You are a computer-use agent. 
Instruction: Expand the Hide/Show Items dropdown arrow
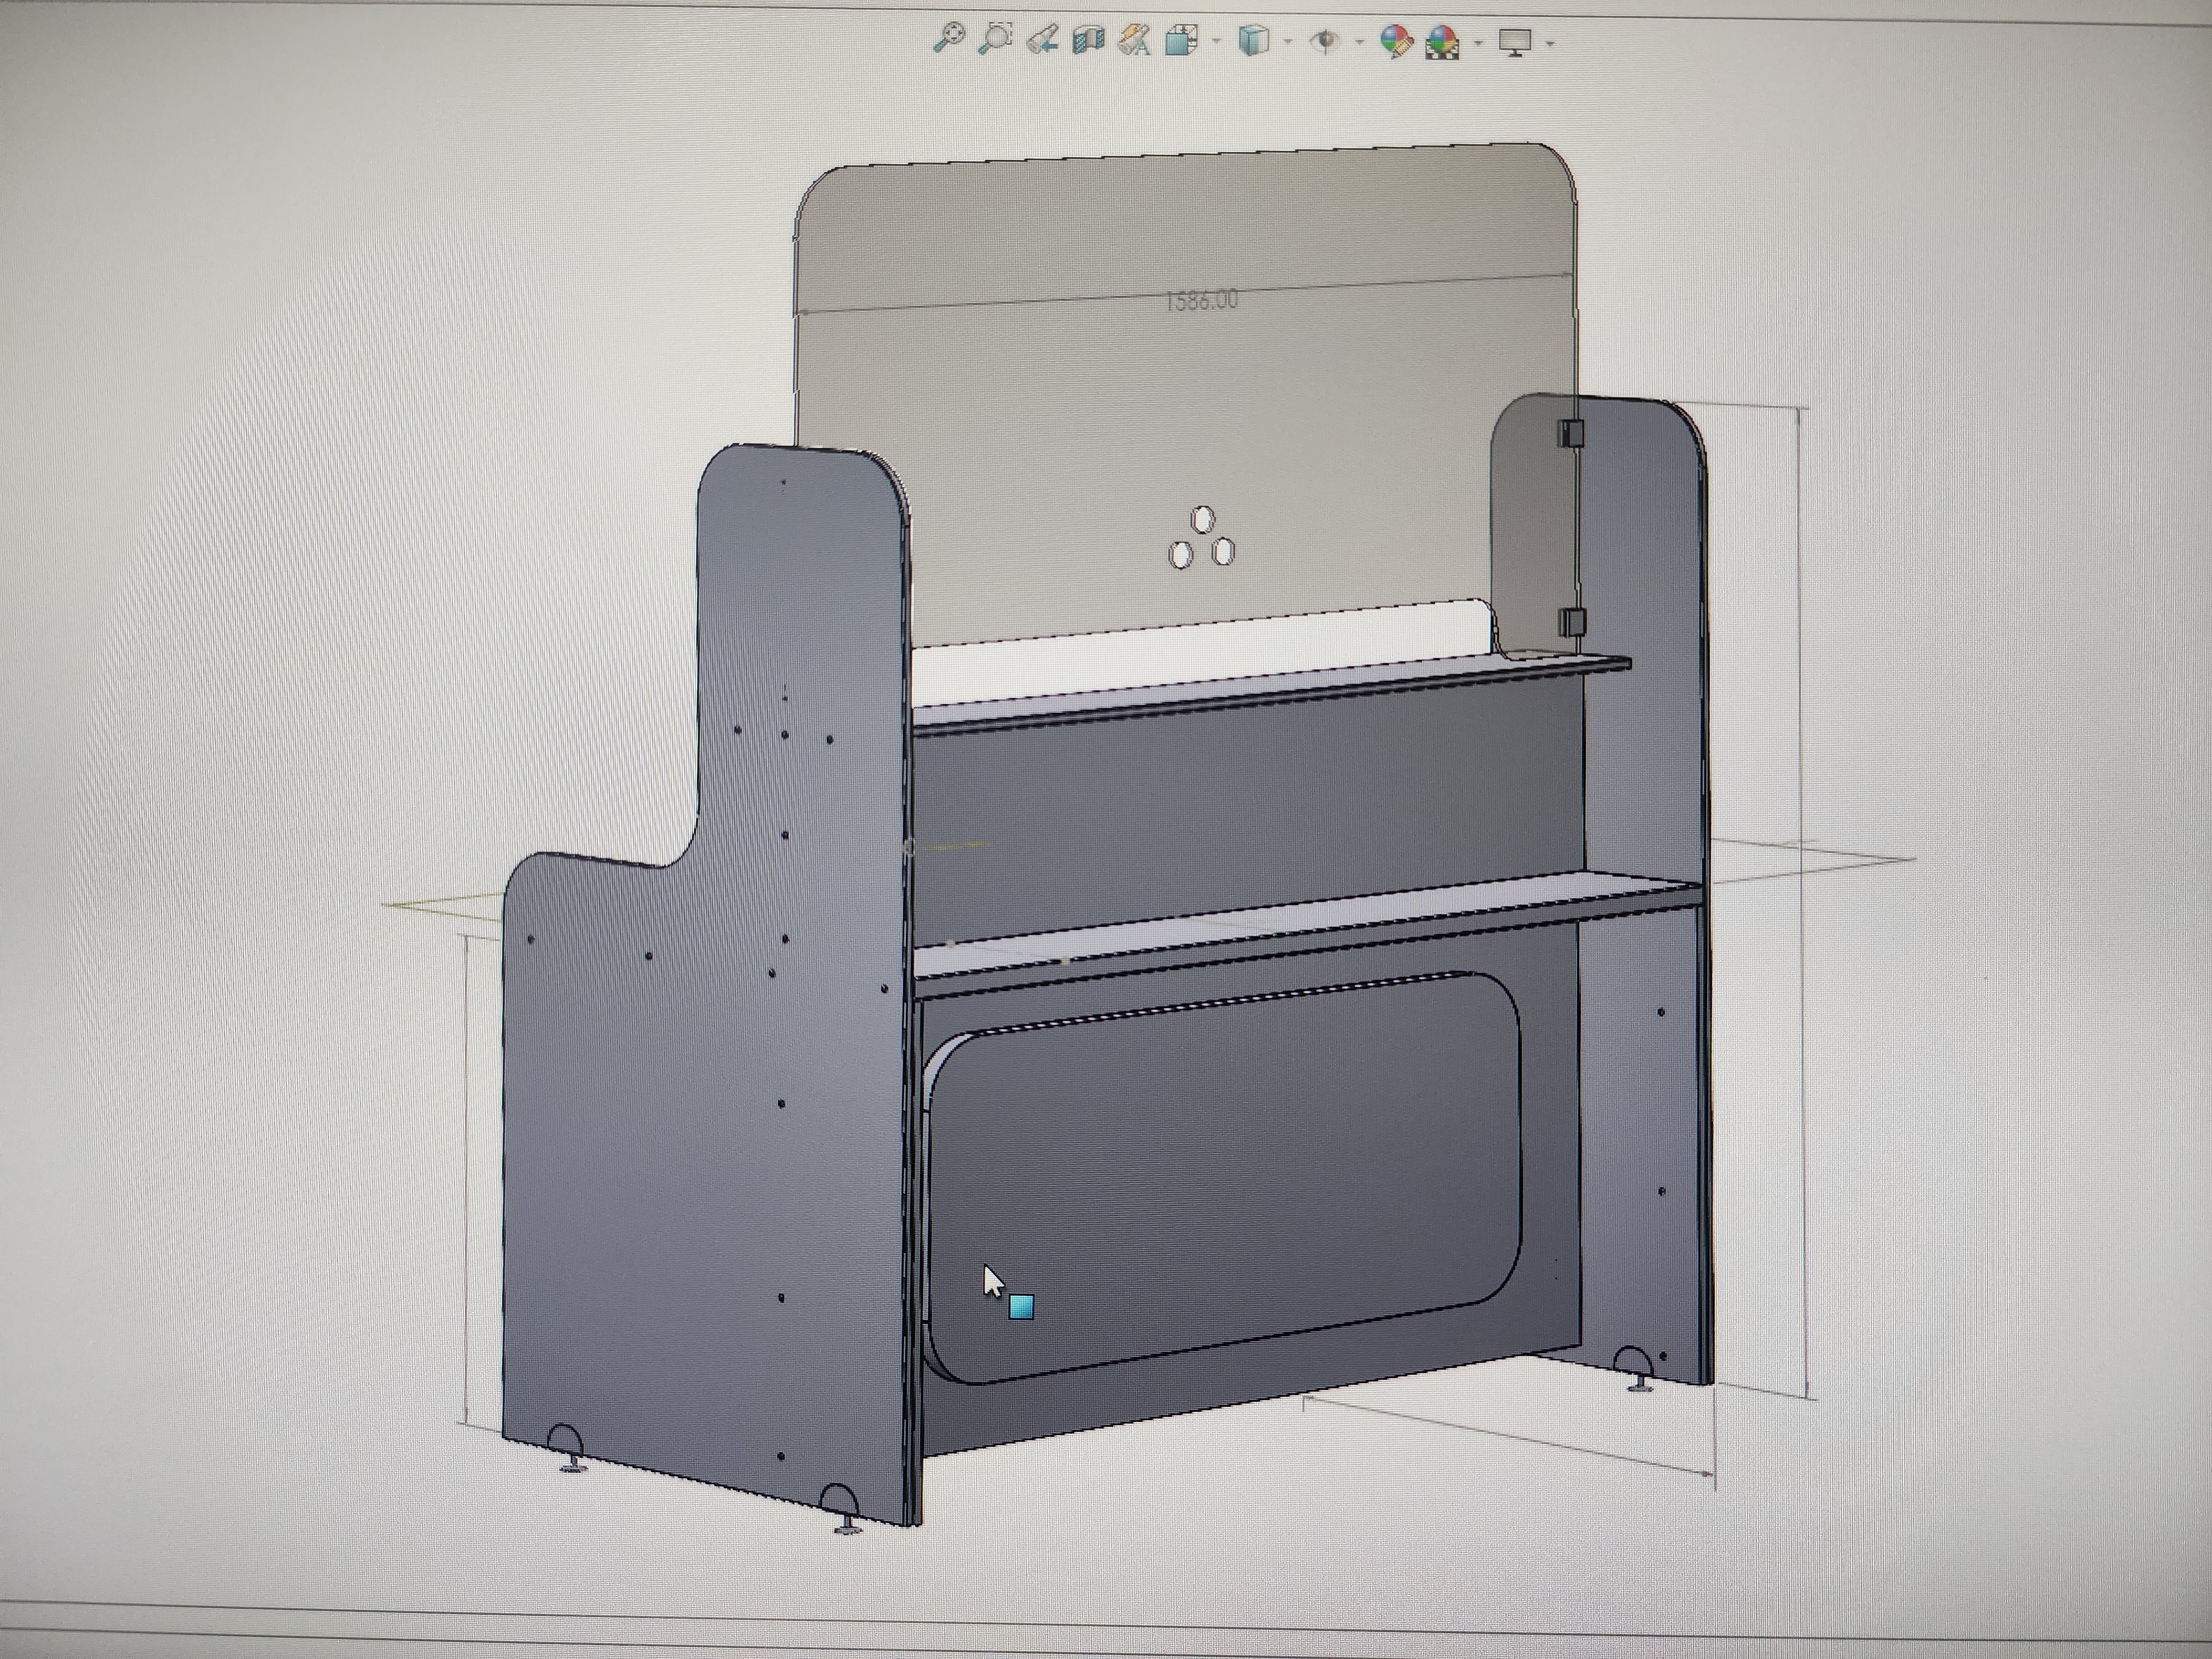tap(1360, 43)
